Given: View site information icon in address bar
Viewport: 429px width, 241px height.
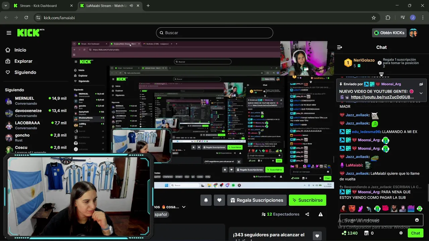Looking at the screenshot, I should (x=38, y=18).
